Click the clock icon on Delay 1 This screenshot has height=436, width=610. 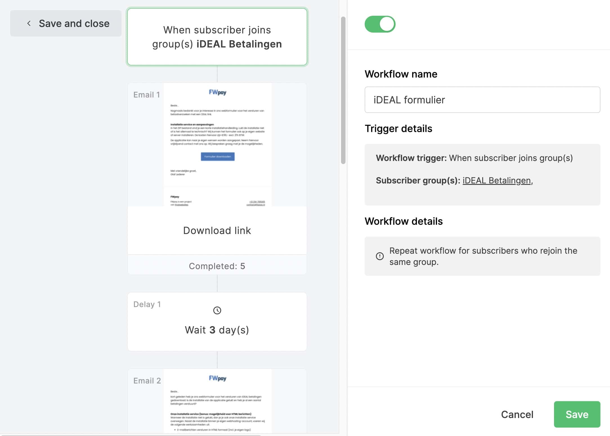[x=217, y=310]
